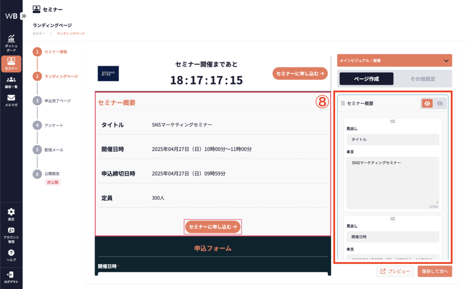Open the 設定 gear icon

(x=11, y=212)
